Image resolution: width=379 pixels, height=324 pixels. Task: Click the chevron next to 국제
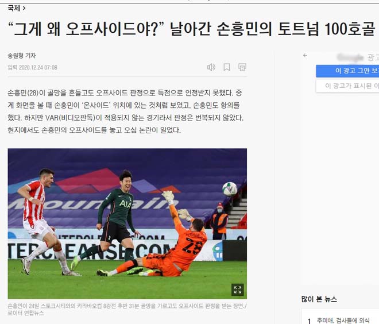(24, 8)
